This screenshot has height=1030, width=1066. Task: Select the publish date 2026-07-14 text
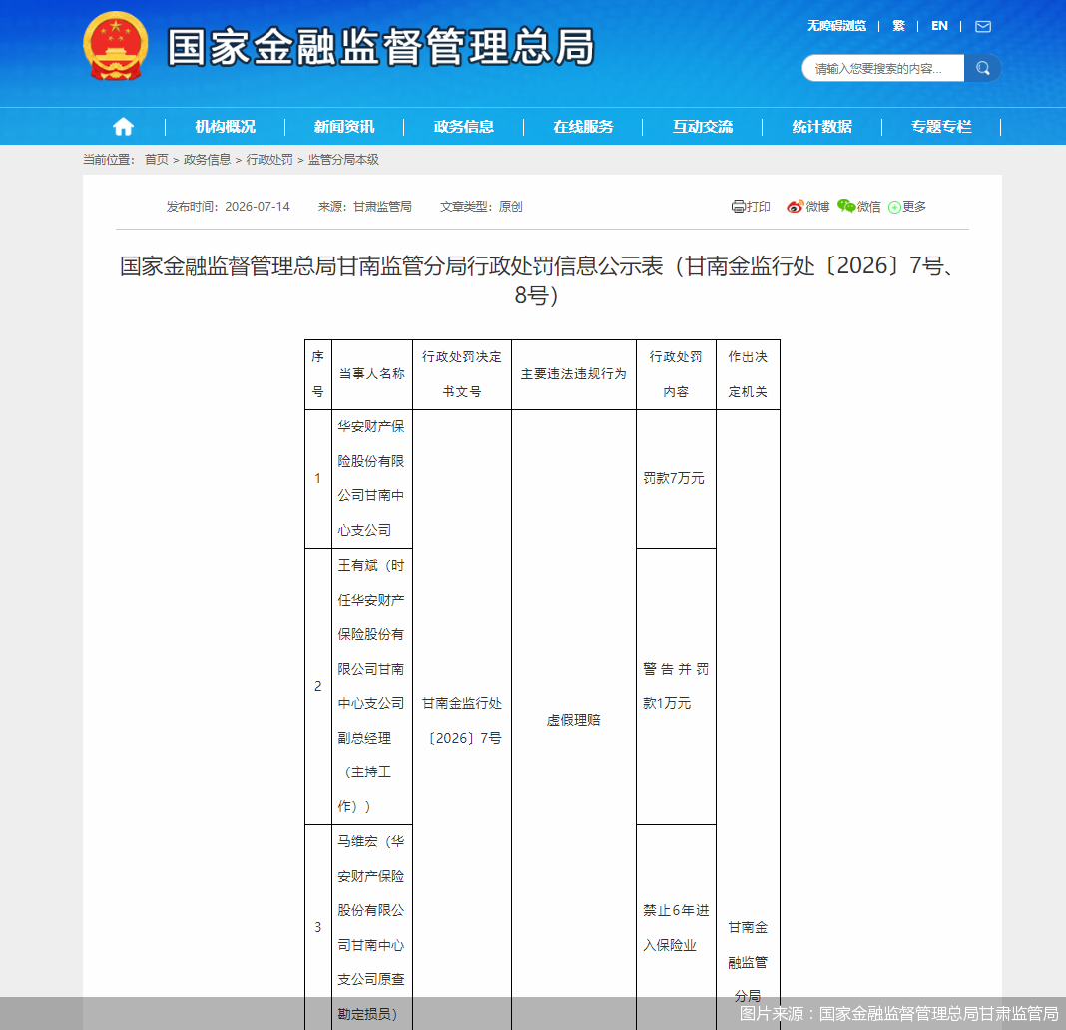pyautogui.click(x=258, y=206)
